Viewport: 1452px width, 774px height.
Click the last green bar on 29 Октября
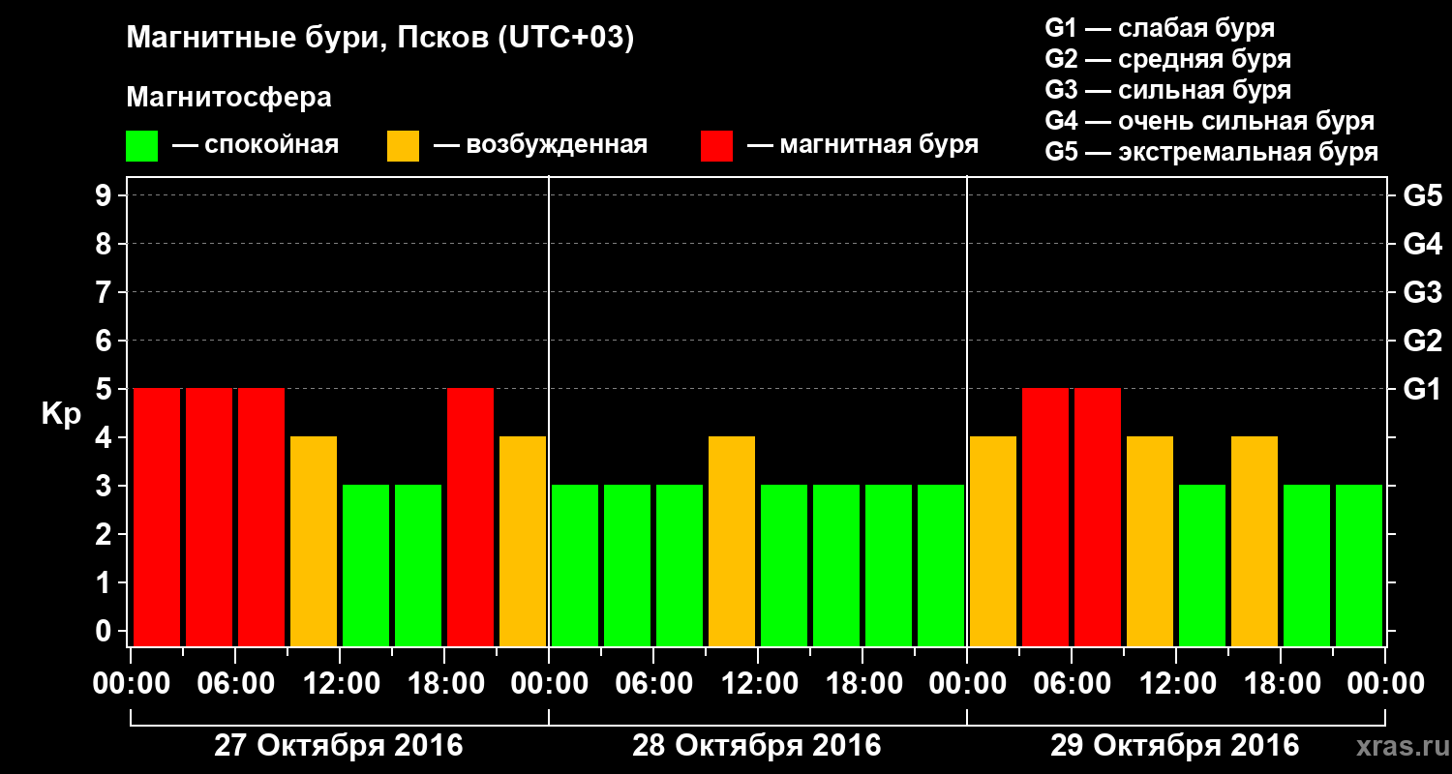pyautogui.click(x=1359, y=565)
